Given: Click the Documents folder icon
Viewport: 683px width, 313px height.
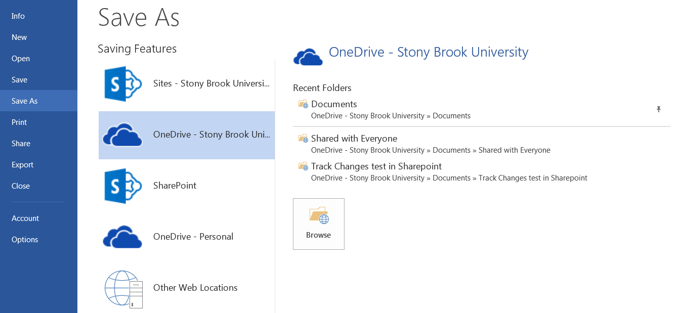Looking at the screenshot, I should tap(303, 104).
